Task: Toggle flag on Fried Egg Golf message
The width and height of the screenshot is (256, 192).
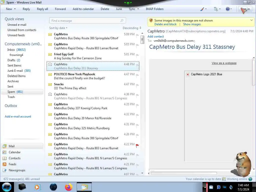Action: 137,55
